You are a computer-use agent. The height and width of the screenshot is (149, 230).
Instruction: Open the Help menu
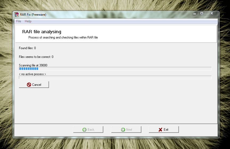[x=28, y=21]
